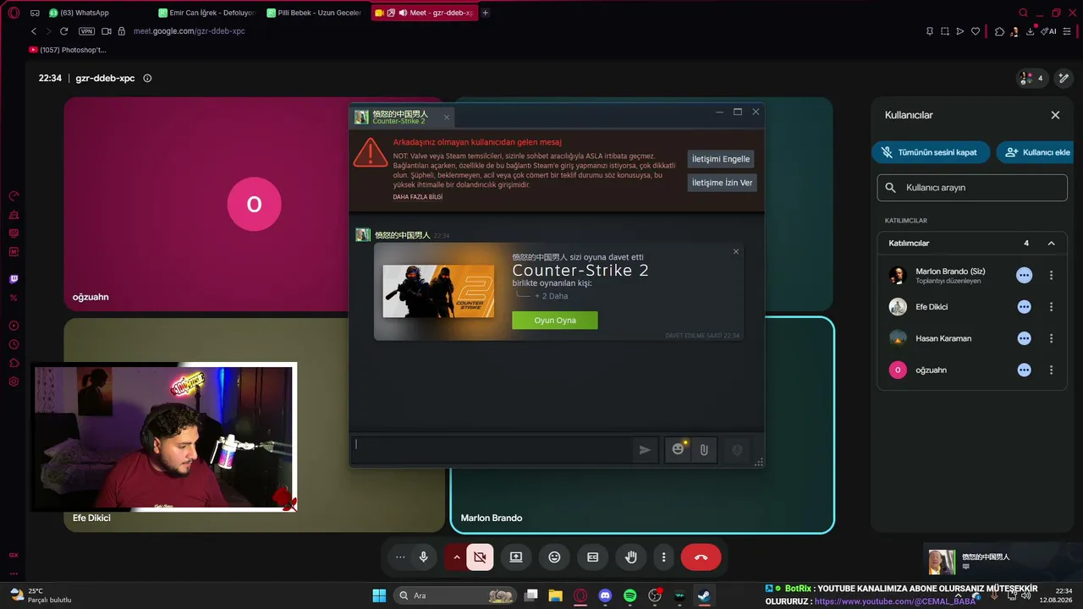Open options menu for Hasan Karaman

coord(1052,338)
